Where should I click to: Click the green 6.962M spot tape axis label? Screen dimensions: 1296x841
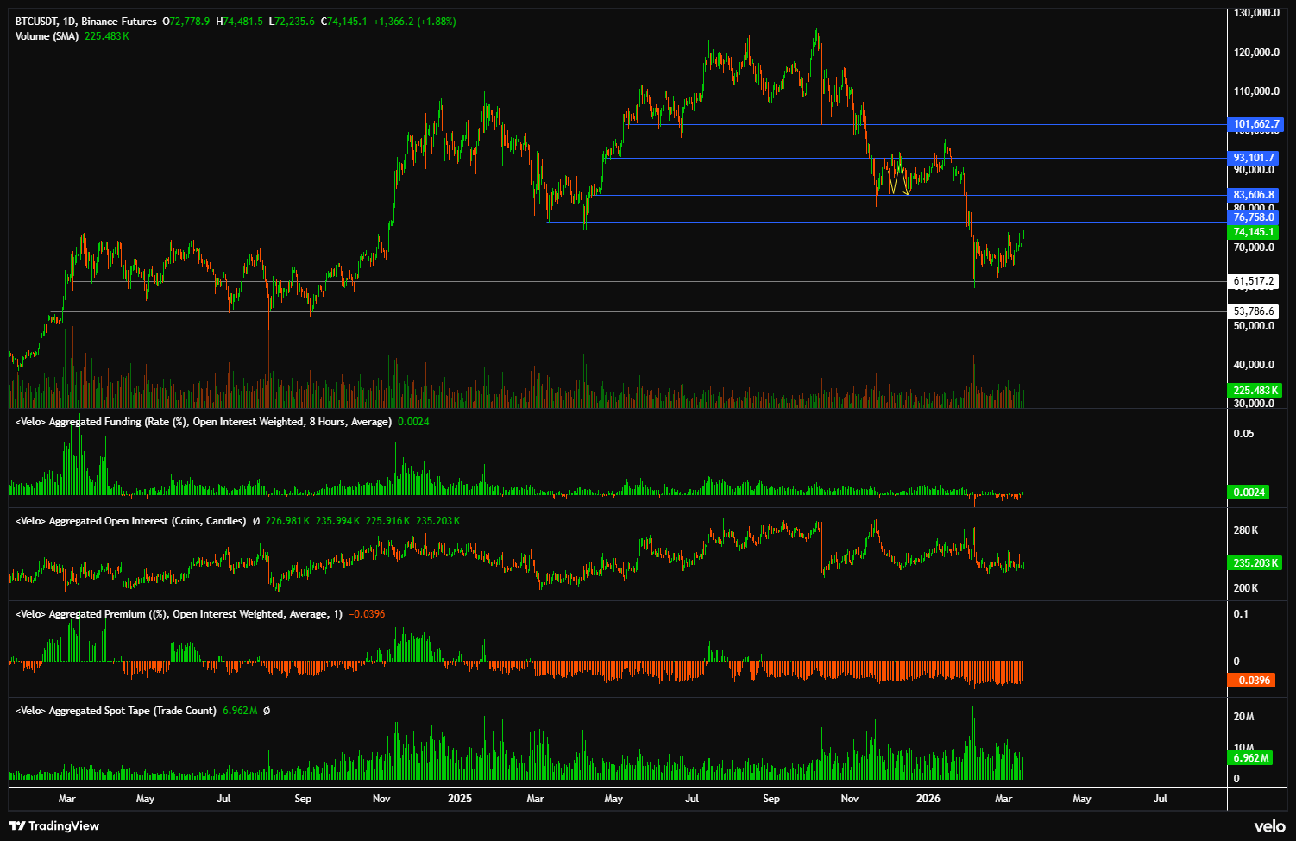coord(1250,758)
